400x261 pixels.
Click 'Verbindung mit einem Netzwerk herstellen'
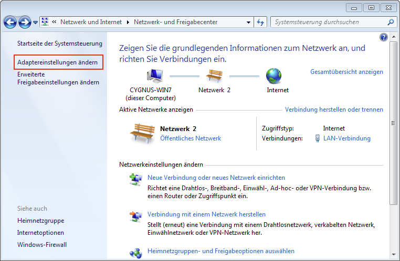(x=206, y=214)
